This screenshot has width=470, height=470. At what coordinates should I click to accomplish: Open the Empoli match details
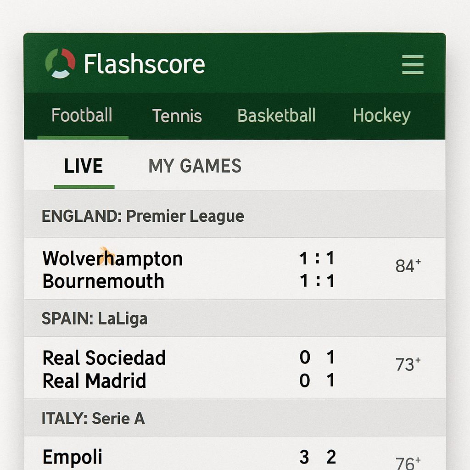pyautogui.click(x=184, y=457)
